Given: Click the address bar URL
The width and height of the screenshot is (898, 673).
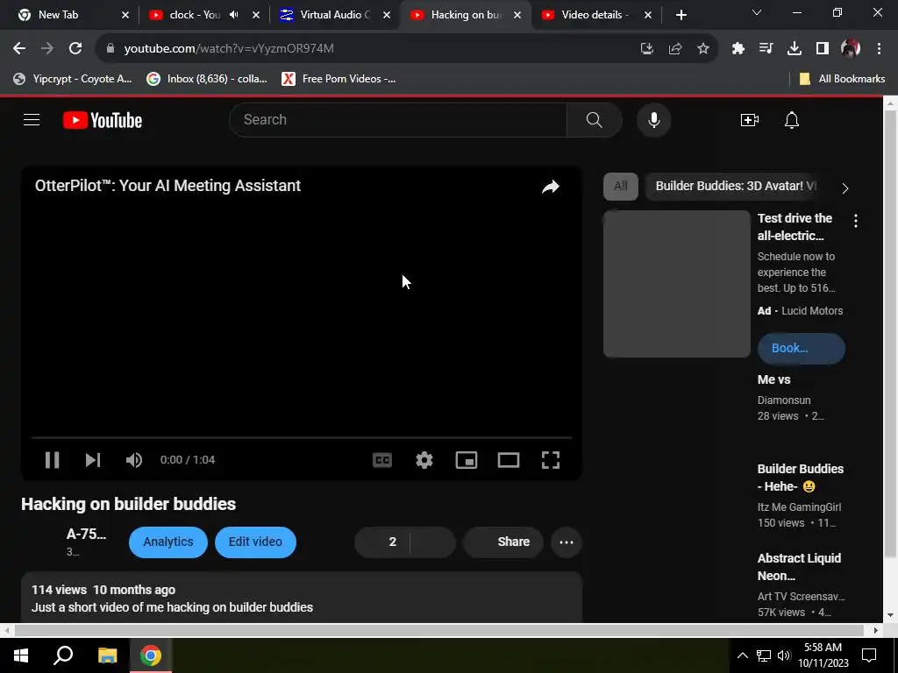Looking at the screenshot, I should (x=229, y=49).
